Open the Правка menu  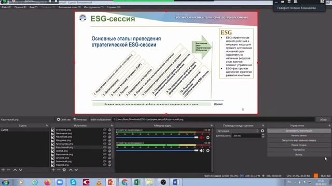tap(20, 7)
